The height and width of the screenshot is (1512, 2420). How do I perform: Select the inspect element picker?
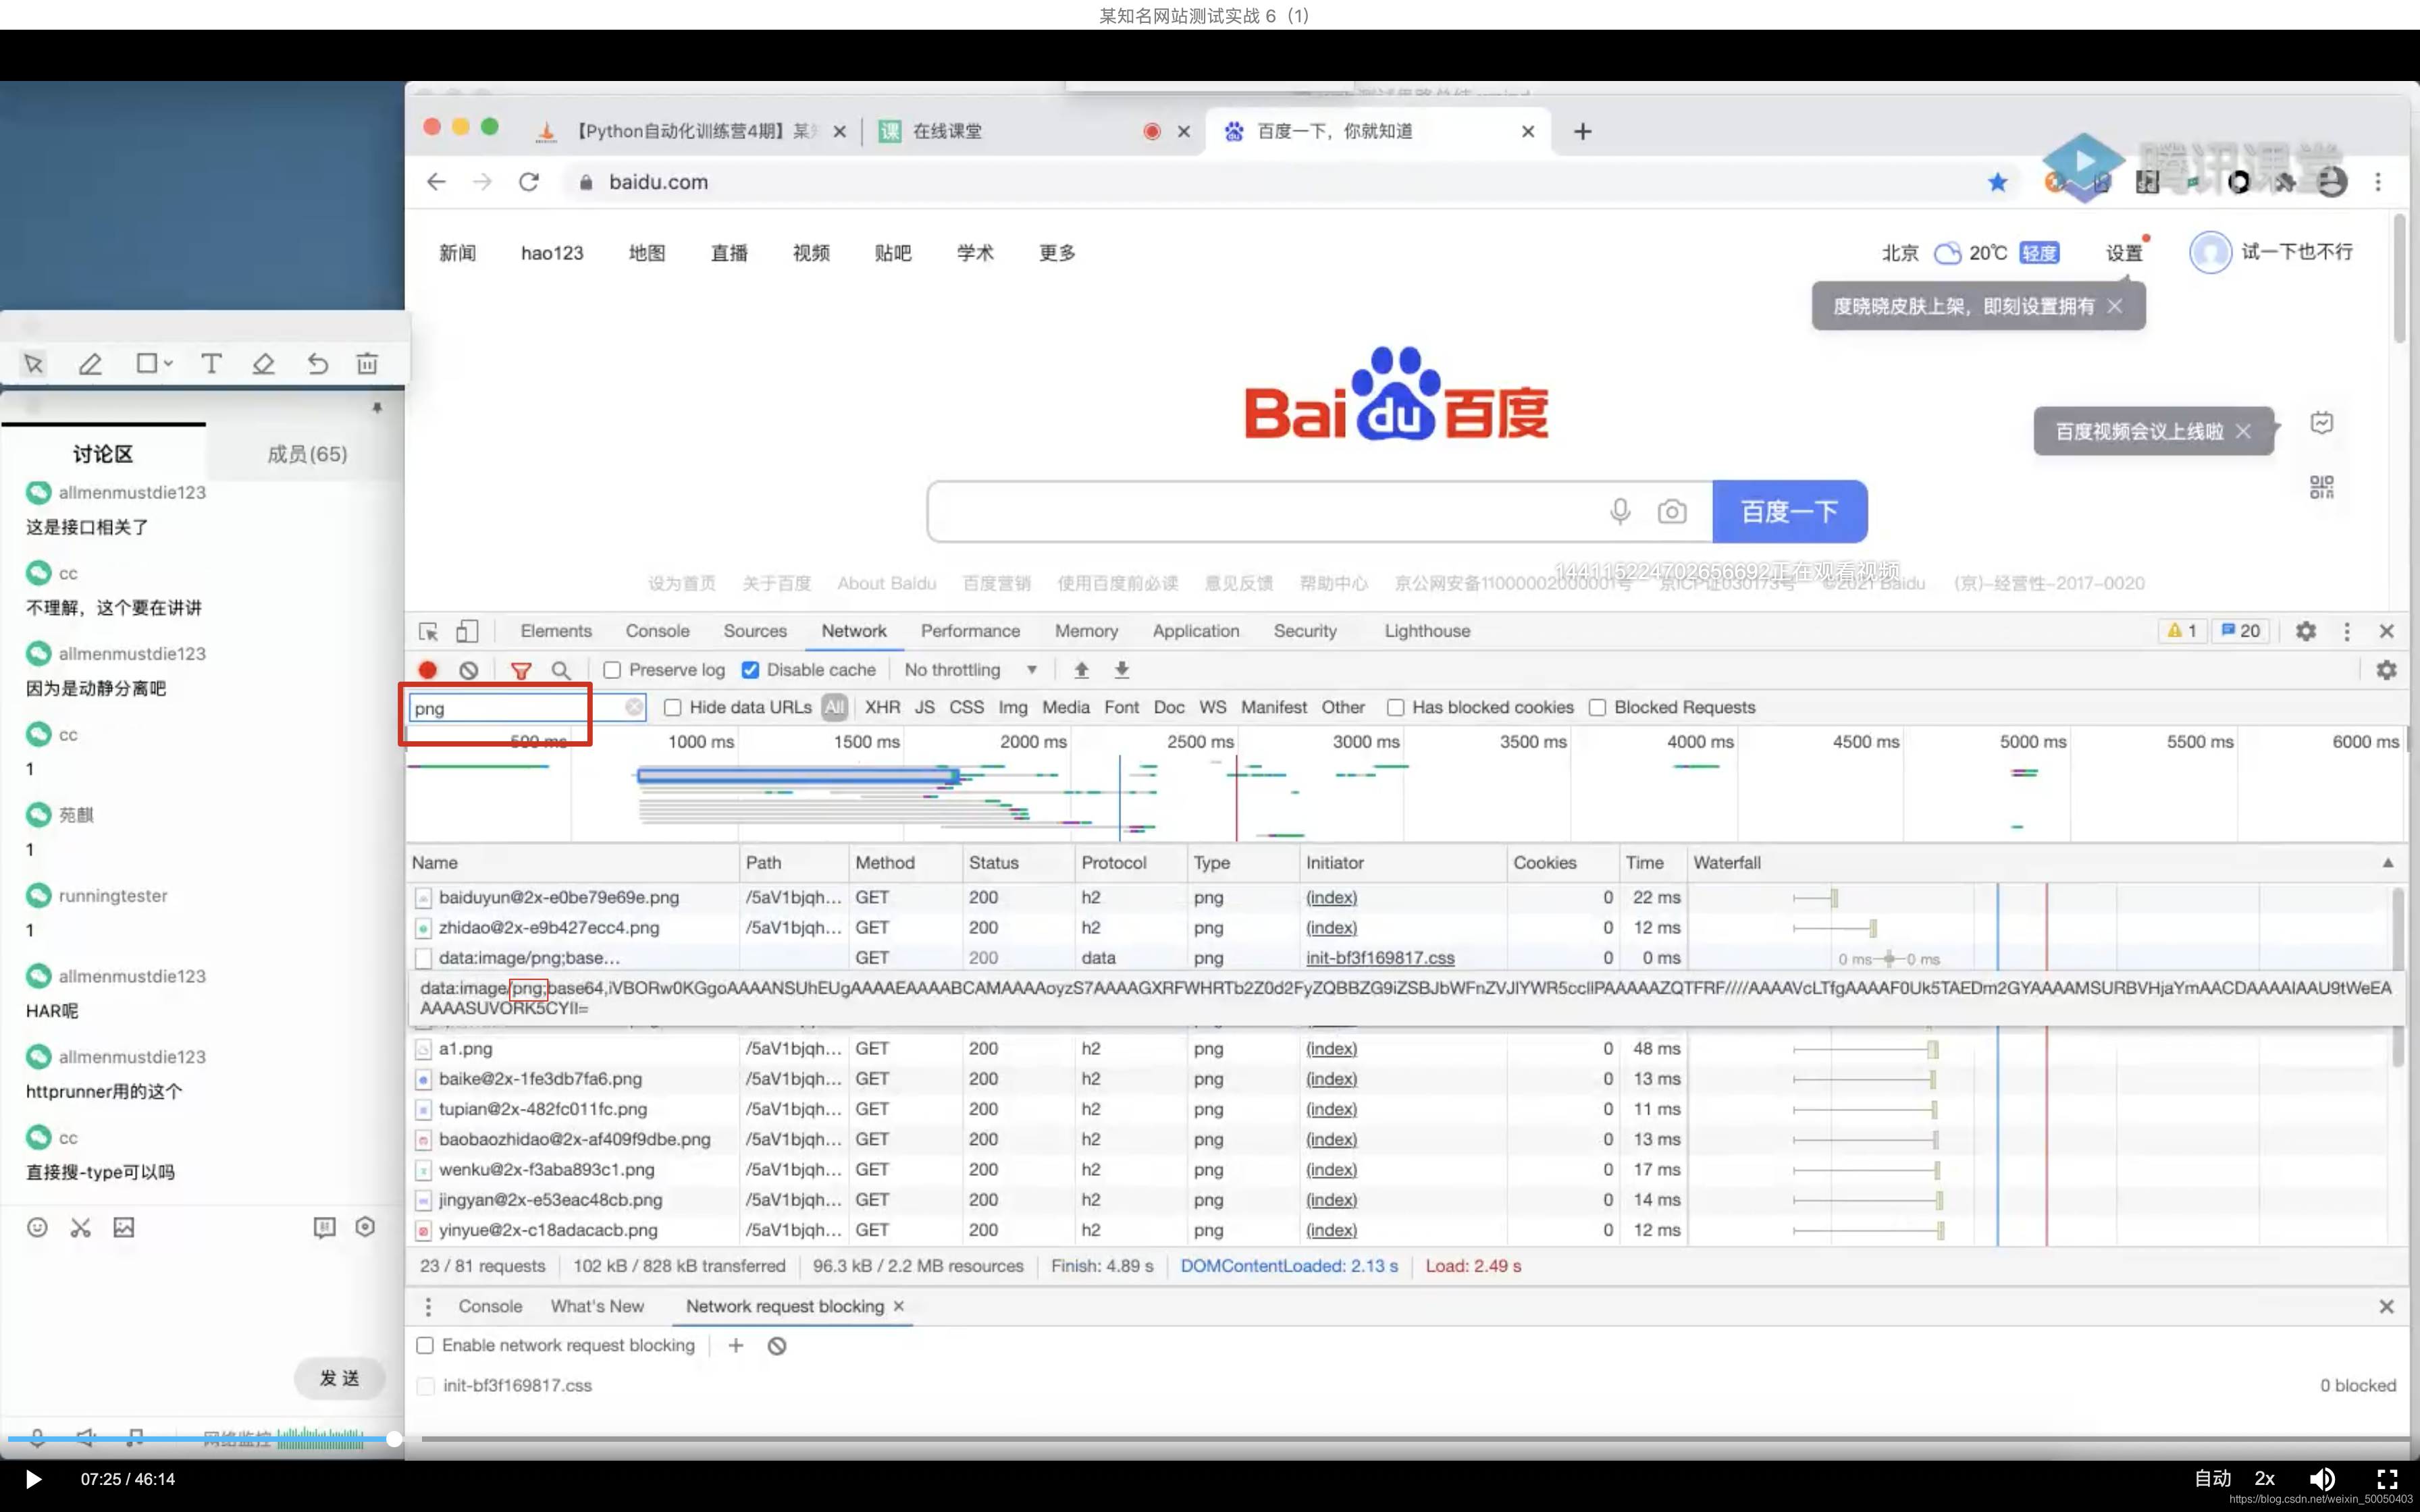tap(428, 631)
